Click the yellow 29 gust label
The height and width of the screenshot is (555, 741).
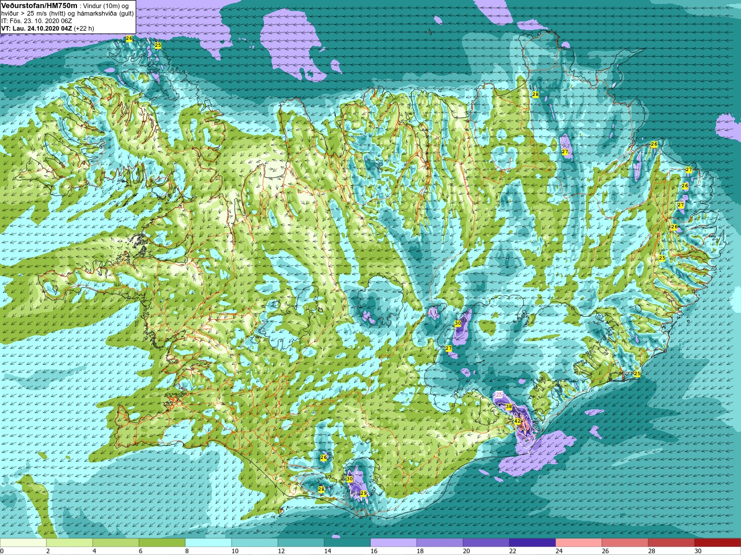point(364,493)
